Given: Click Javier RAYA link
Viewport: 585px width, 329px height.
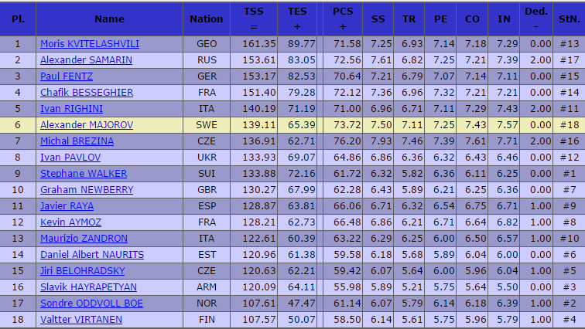Looking at the screenshot, I should (x=67, y=205).
